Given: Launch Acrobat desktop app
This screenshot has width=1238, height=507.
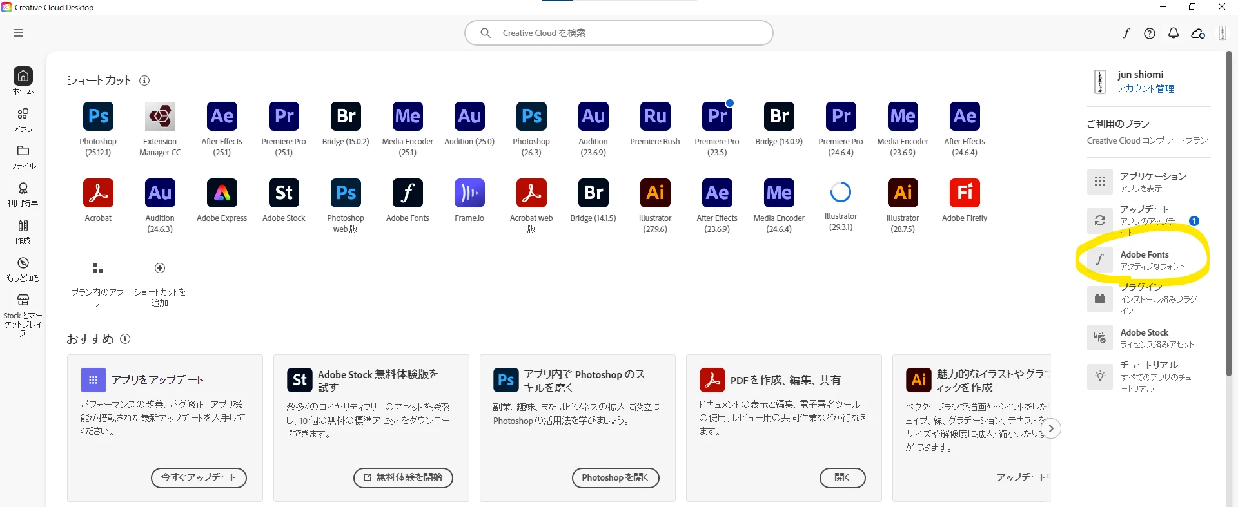Looking at the screenshot, I should [x=98, y=193].
